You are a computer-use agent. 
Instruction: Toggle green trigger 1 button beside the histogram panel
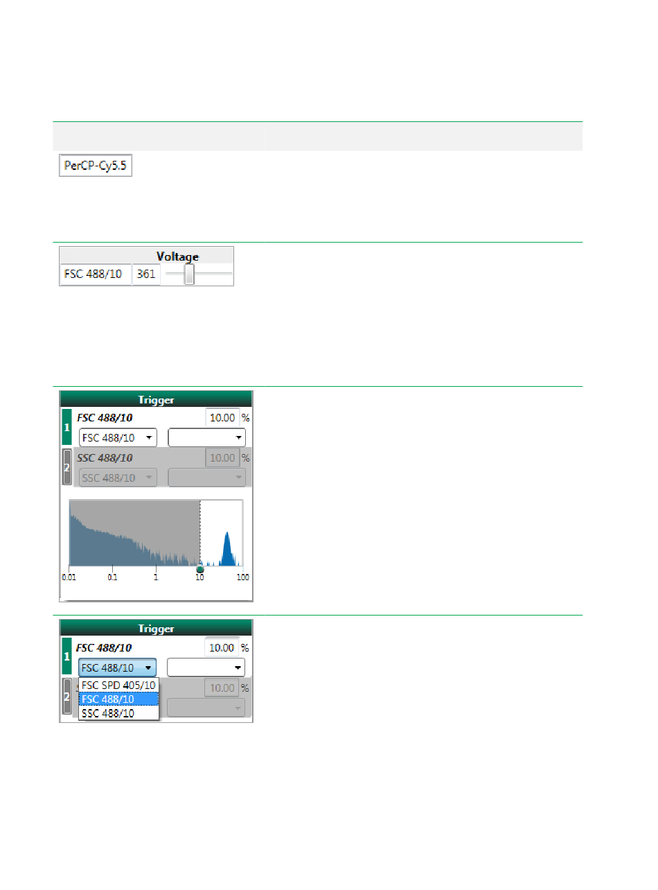click(67, 428)
